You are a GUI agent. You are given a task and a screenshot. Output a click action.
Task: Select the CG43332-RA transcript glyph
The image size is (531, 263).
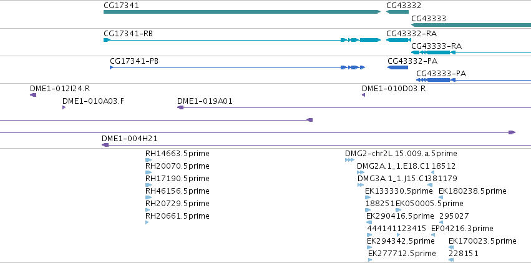(x=397, y=40)
